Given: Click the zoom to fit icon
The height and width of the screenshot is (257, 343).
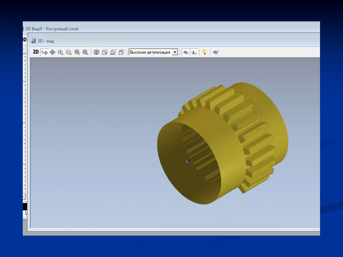Looking at the screenshot, I should point(85,52).
